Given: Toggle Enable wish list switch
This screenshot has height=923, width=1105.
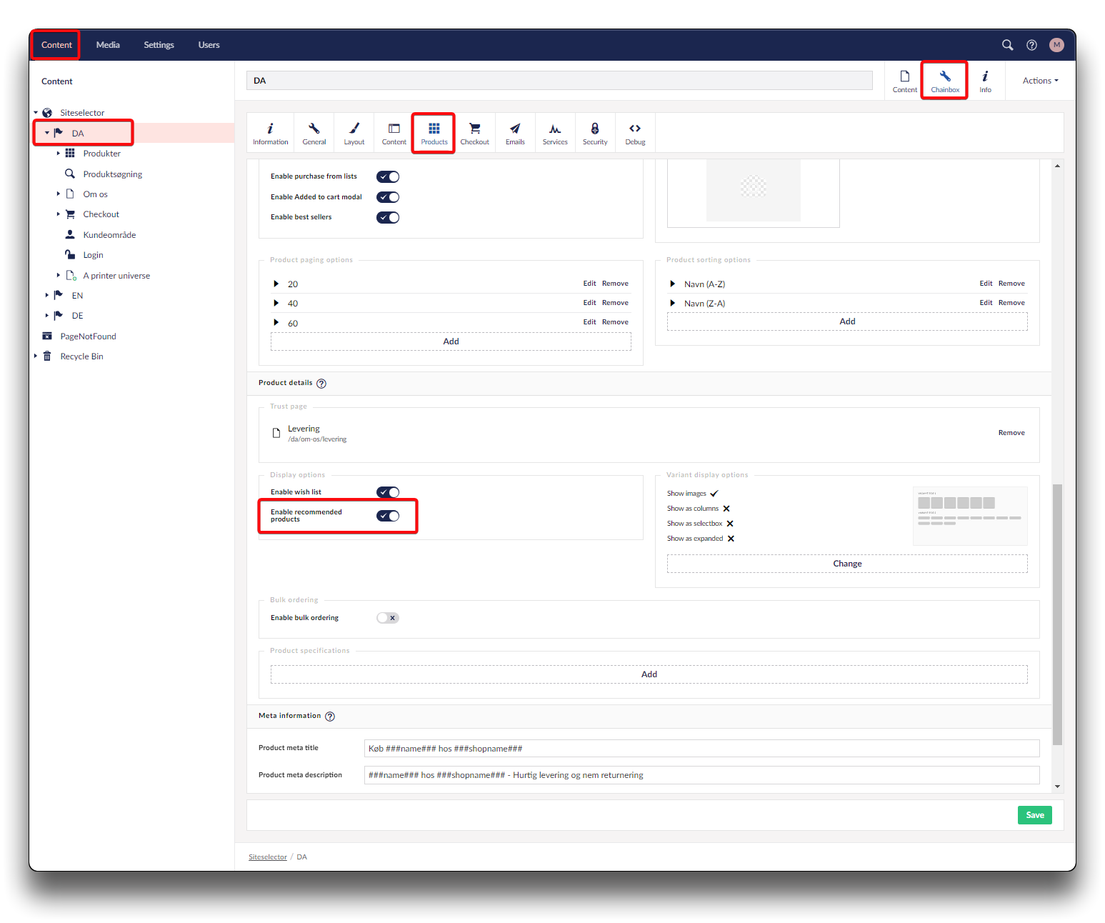Looking at the screenshot, I should (x=388, y=492).
